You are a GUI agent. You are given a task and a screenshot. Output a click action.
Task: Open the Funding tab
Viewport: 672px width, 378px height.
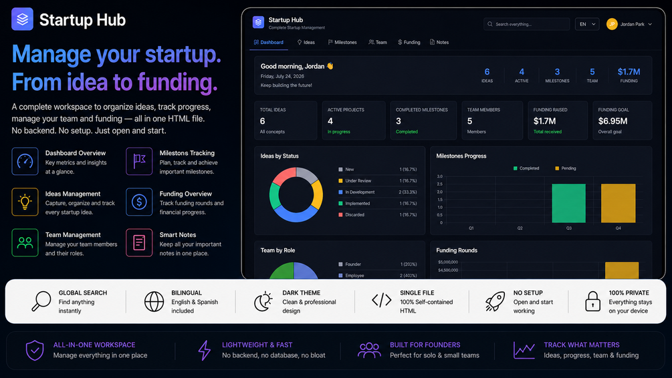tap(409, 42)
